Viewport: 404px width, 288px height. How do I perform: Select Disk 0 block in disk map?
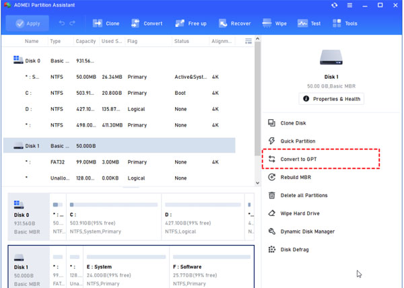pyautogui.click(x=28, y=217)
